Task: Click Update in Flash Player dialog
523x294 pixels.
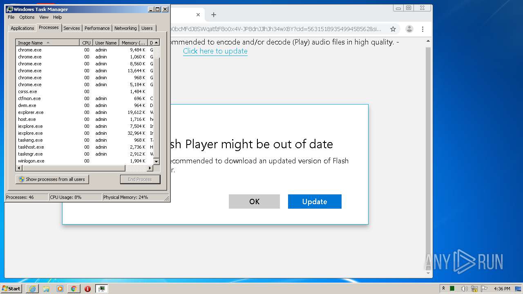Action: [x=315, y=201]
